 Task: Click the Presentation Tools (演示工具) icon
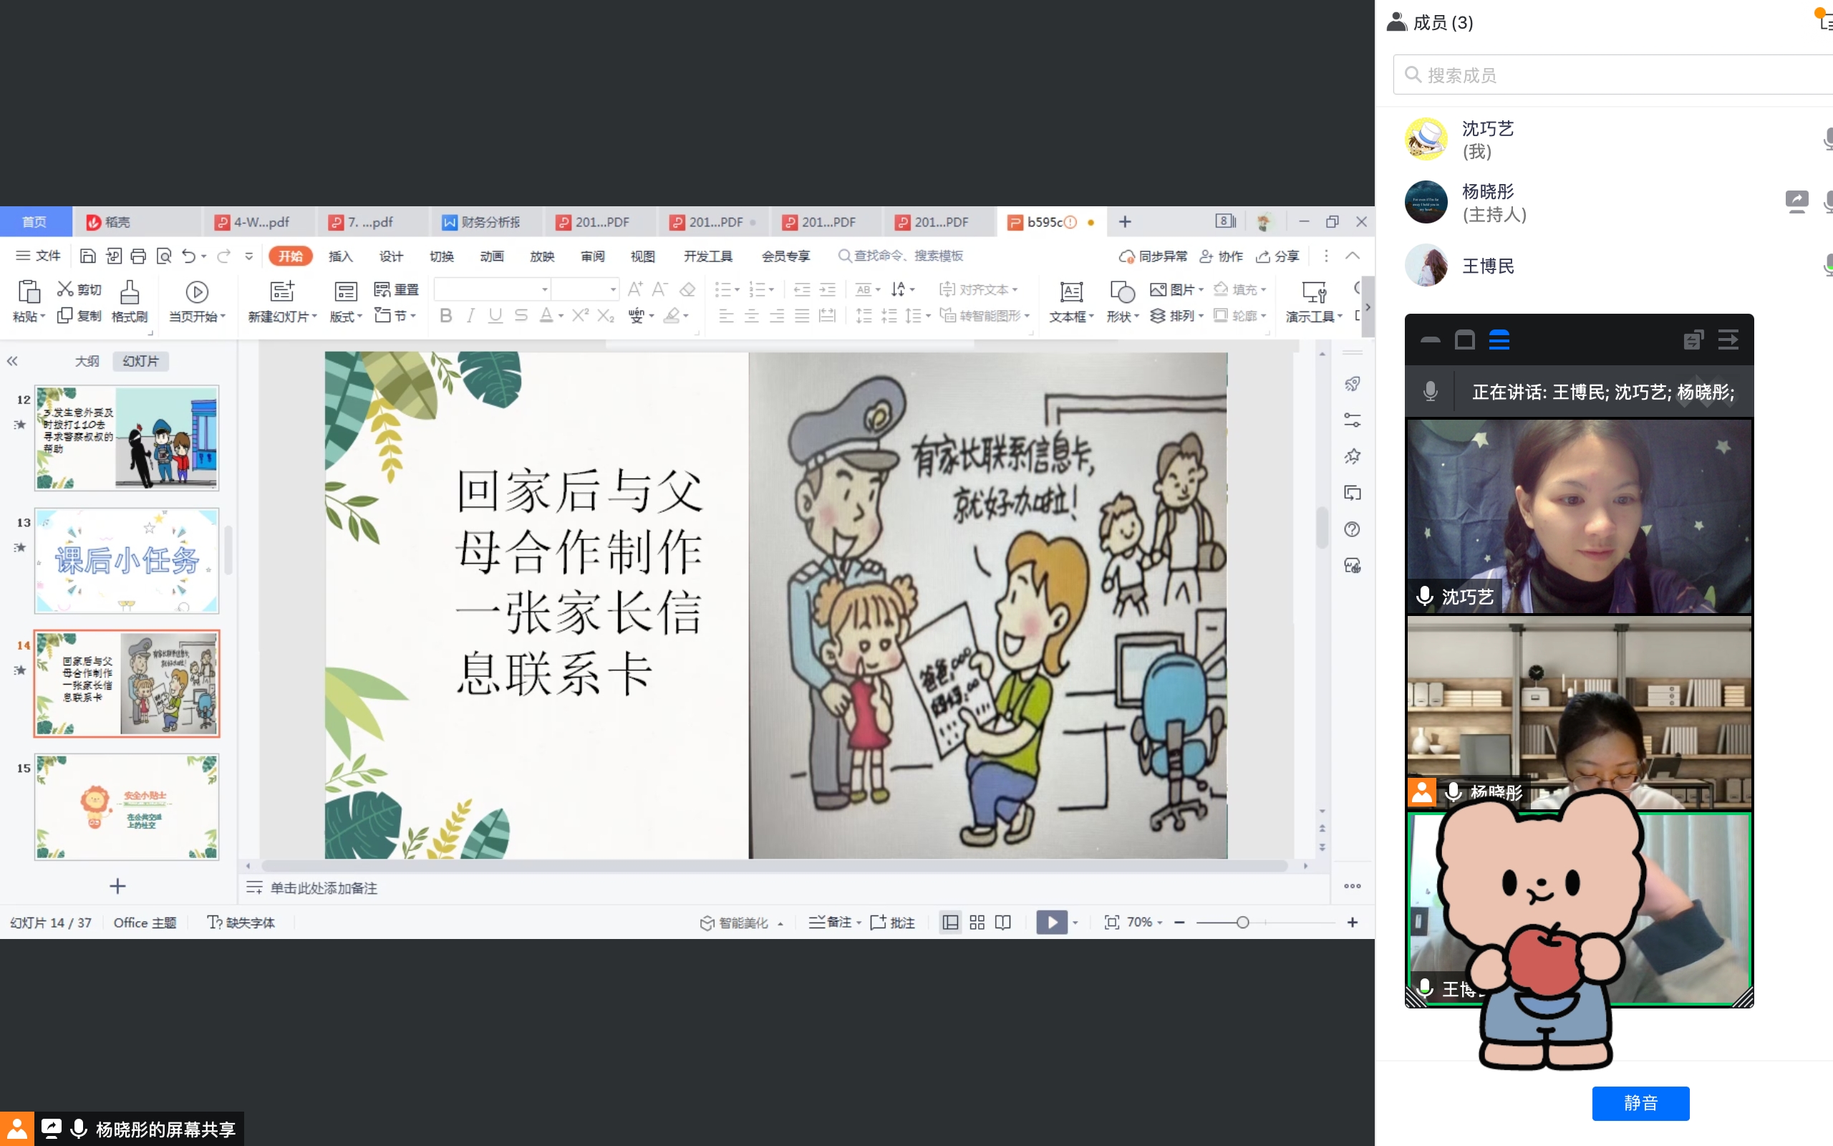pos(1313,292)
